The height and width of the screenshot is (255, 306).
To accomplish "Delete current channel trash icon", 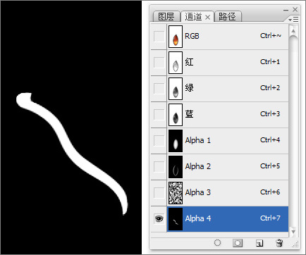I will pos(279,243).
